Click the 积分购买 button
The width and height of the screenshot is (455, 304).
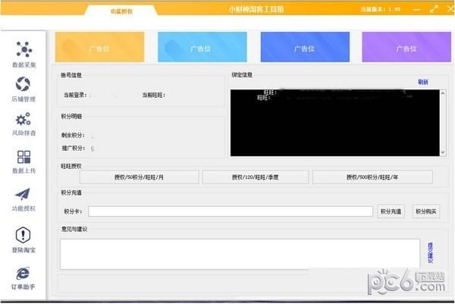[x=426, y=212]
